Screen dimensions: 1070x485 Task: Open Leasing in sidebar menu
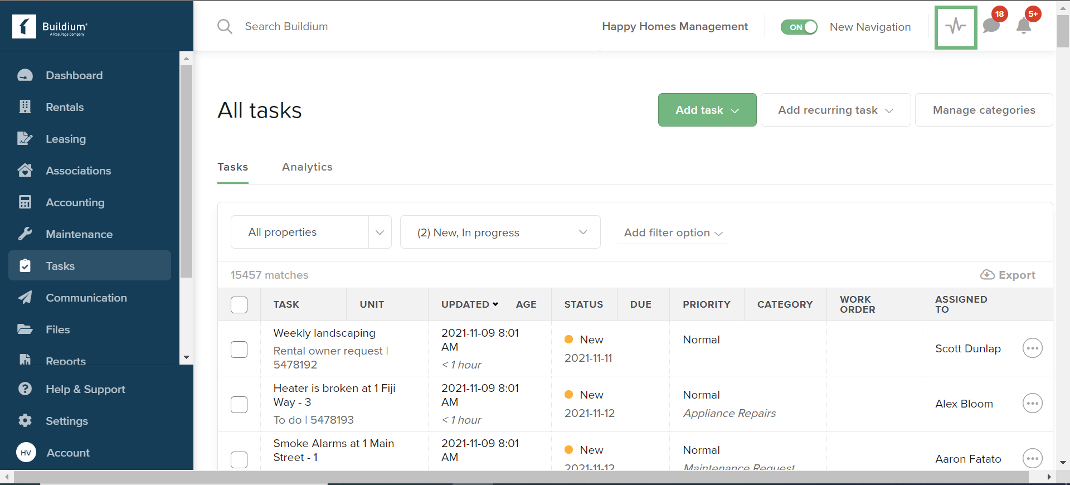(x=90, y=139)
